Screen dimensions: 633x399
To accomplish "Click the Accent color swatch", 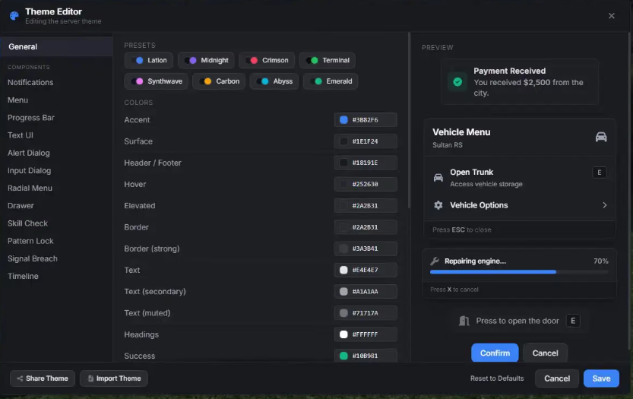I will 343,119.
